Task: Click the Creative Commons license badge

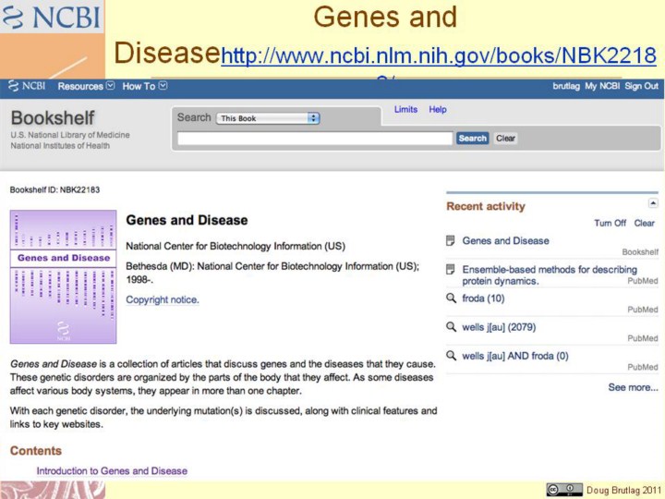Action: coord(564,490)
